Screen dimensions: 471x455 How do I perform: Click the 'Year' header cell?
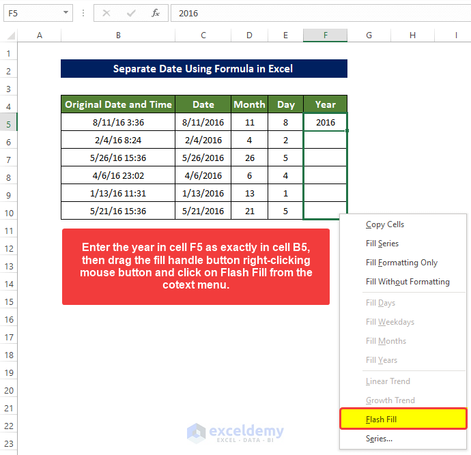(326, 104)
